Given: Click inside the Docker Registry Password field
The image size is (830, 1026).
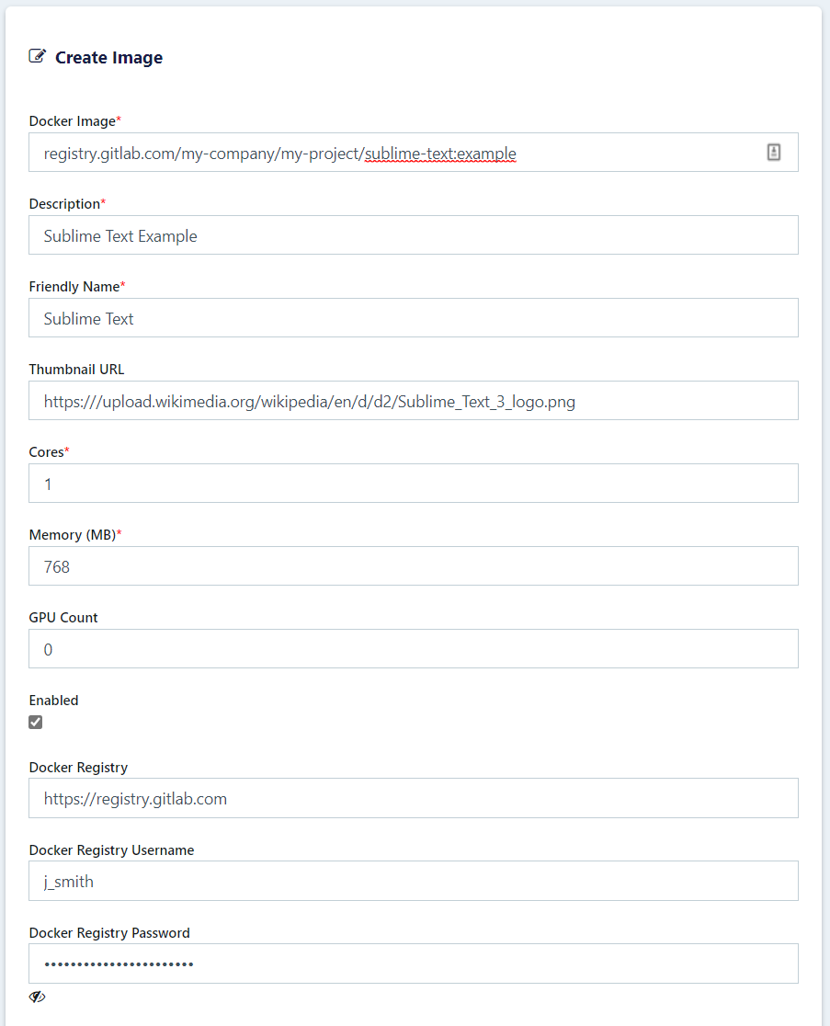Looking at the screenshot, I should [414, 963].
